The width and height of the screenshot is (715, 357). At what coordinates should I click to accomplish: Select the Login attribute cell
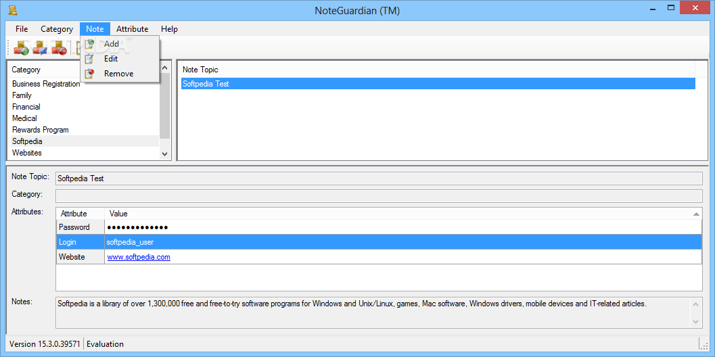coord(80,242)
